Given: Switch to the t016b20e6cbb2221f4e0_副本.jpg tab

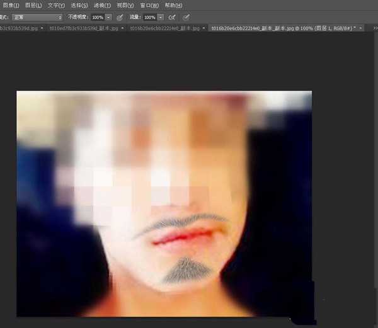Looking at the screenshot, I should coord(164,28).
